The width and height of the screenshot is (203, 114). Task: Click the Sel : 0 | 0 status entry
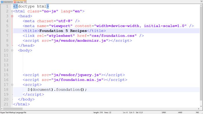[139, 113]
